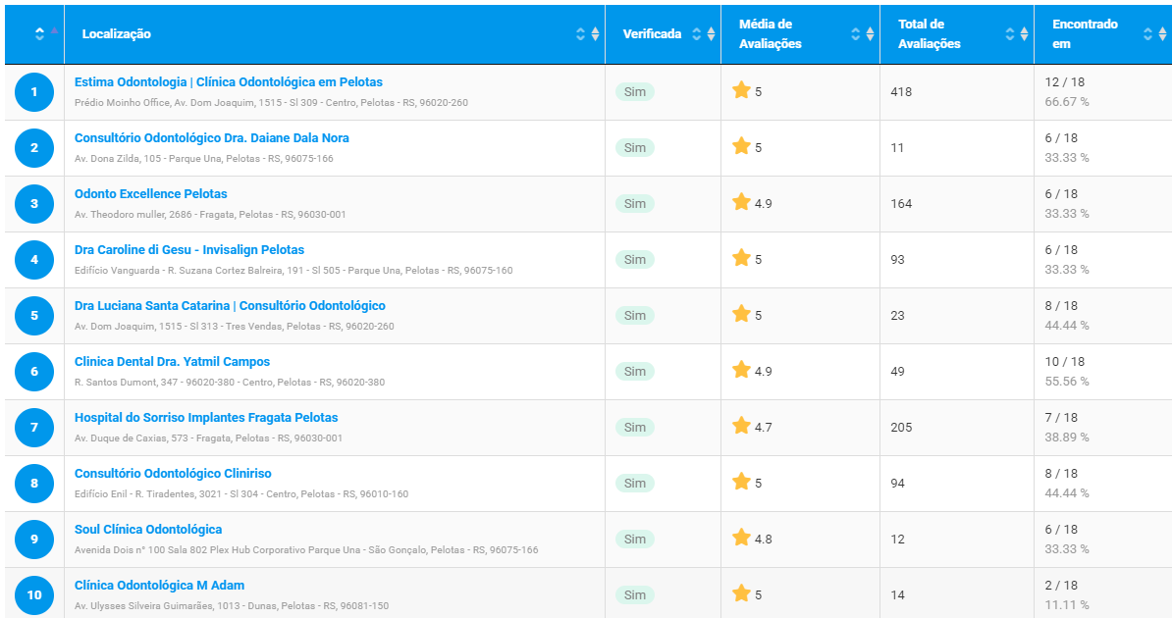Select the number 4 rank badge
The height and width of the screenshot is (618, 1172).
point(34,260)
